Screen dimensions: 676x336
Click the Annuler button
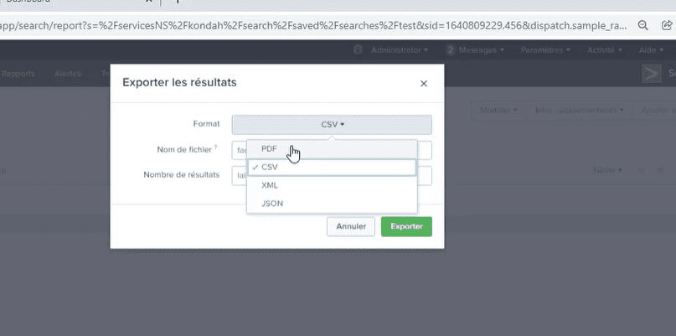[x=351, y=226]
